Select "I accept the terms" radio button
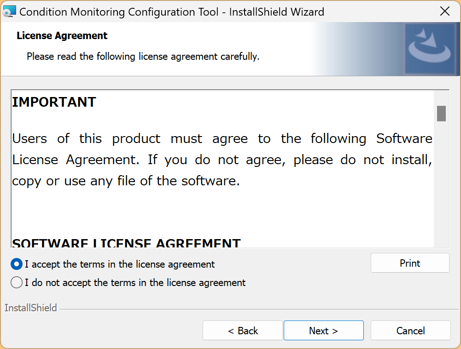 click(17, 264)
